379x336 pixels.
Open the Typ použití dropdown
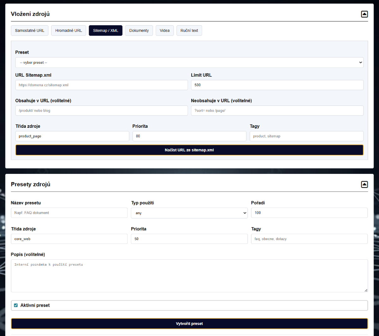pos(189,213)
